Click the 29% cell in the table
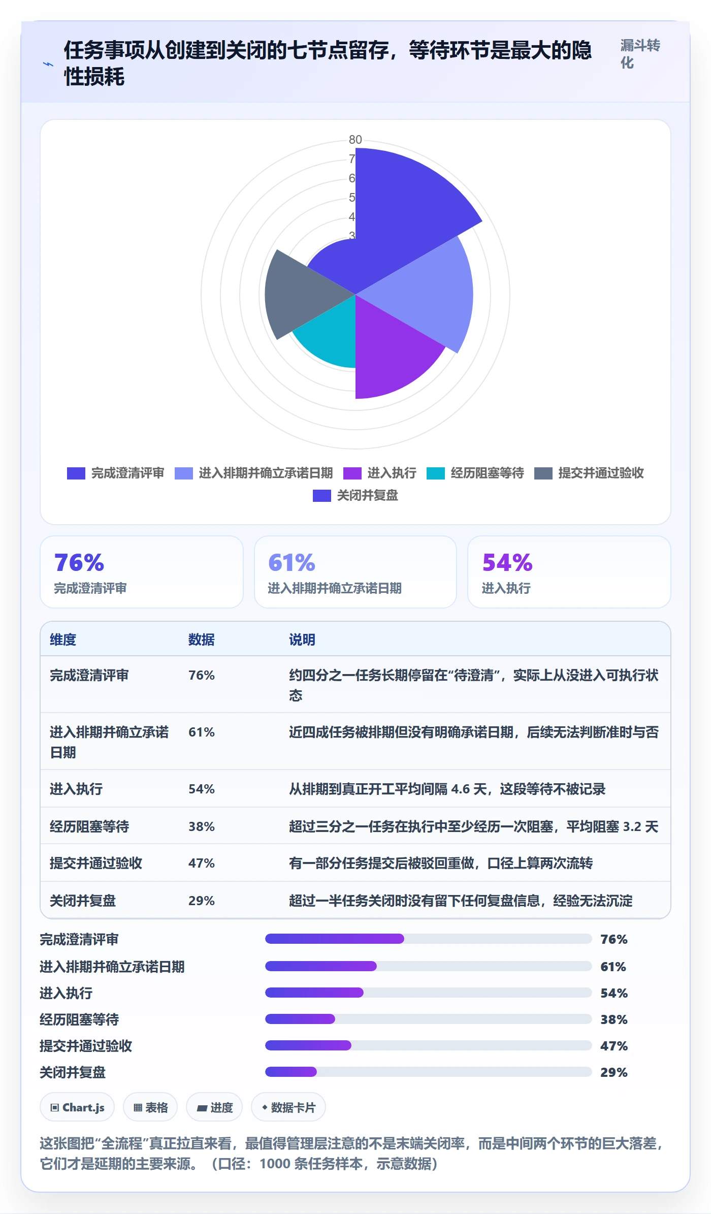Viewport: 711px width, 1214px height. click(202, 901)
